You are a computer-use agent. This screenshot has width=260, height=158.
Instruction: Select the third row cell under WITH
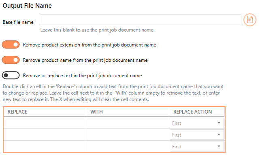pos(128,146)
